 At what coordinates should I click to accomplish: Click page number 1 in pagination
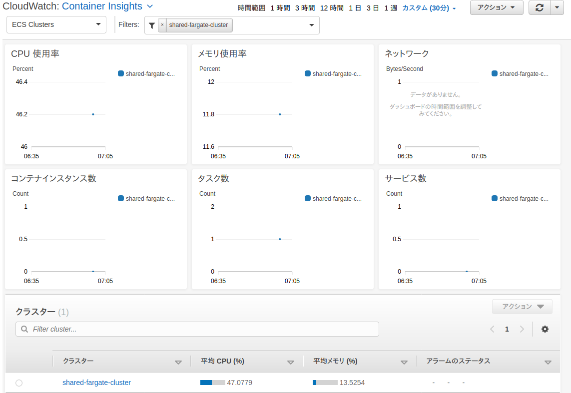(507, 329)
